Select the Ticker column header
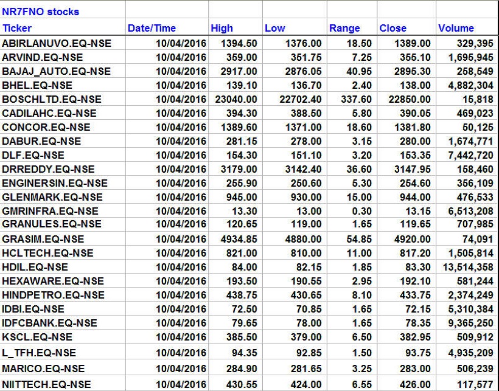Viewport: 499px width, 391px height. [17, 28]
